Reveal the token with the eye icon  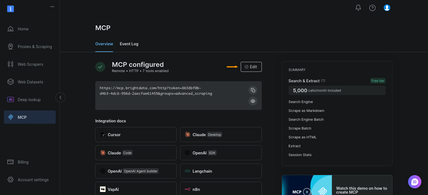coord(253,101)
